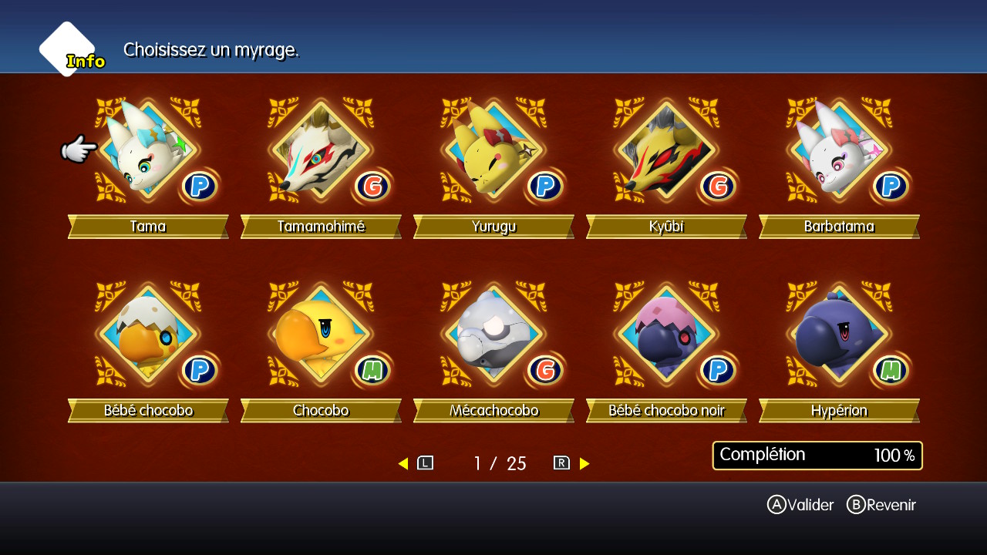
Task: Click the Kyūbi name banner
Action: pos(666,227)
